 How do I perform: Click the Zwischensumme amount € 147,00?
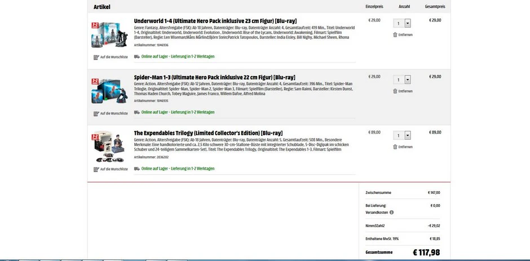(434, 193)
